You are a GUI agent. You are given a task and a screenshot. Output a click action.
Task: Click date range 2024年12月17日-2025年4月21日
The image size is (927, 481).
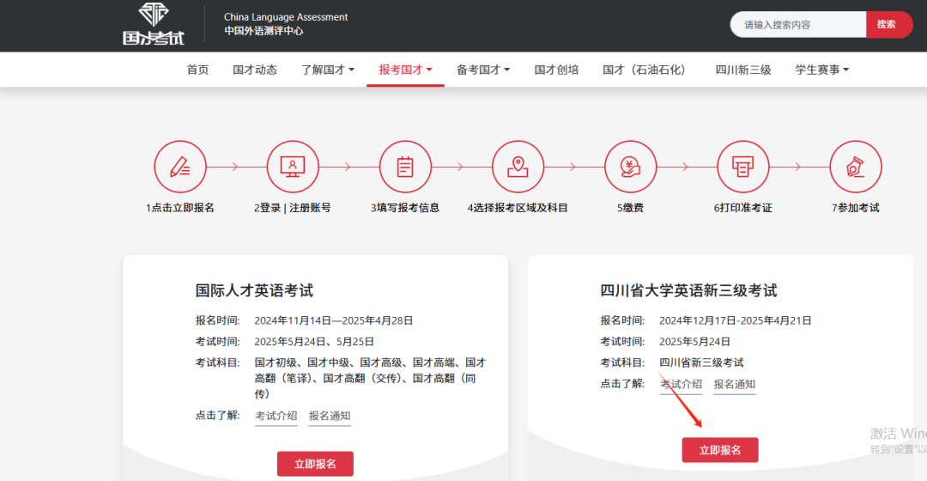[x=735, y=320]
